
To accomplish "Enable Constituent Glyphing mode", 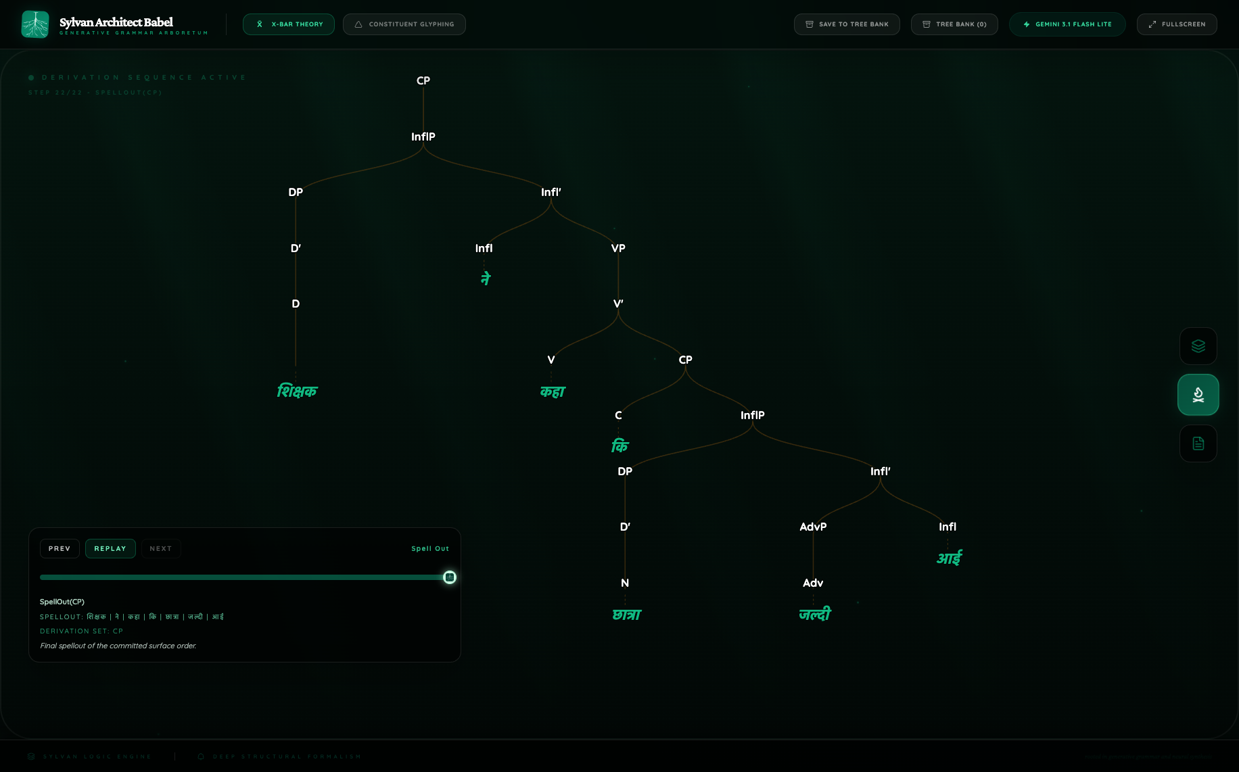I will (404, 24).
